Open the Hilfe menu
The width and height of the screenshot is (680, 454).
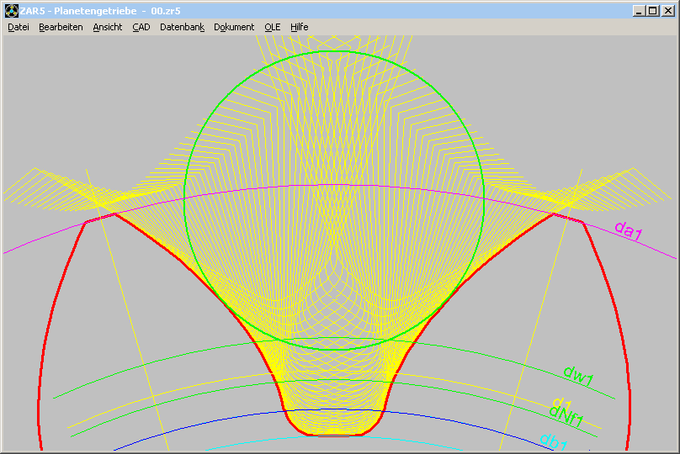(x=300, y=27)
